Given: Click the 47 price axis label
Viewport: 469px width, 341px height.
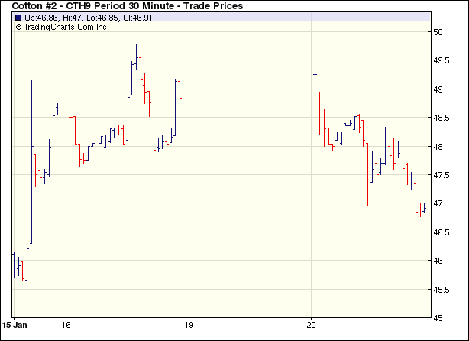Looking at the screenshot, I should 438,204.
